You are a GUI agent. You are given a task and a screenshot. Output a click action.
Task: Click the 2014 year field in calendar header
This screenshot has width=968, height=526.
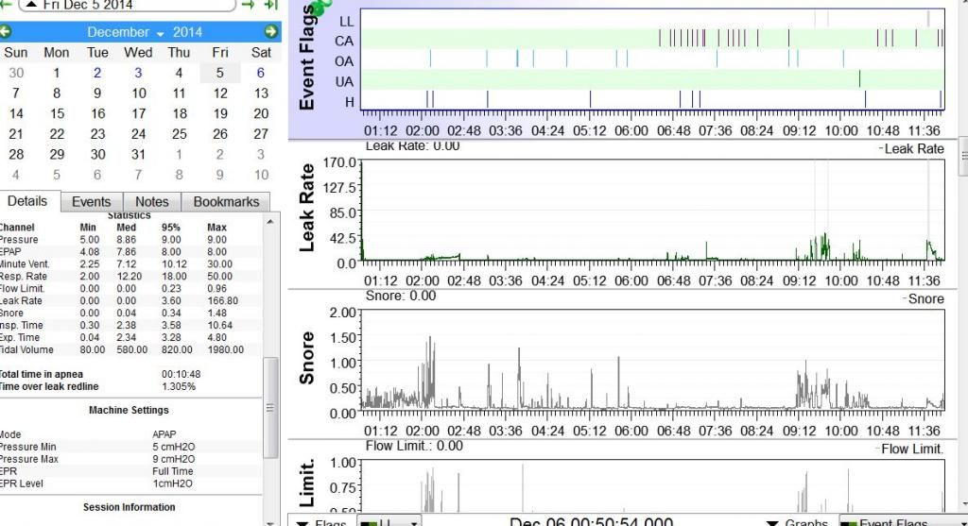187,32
